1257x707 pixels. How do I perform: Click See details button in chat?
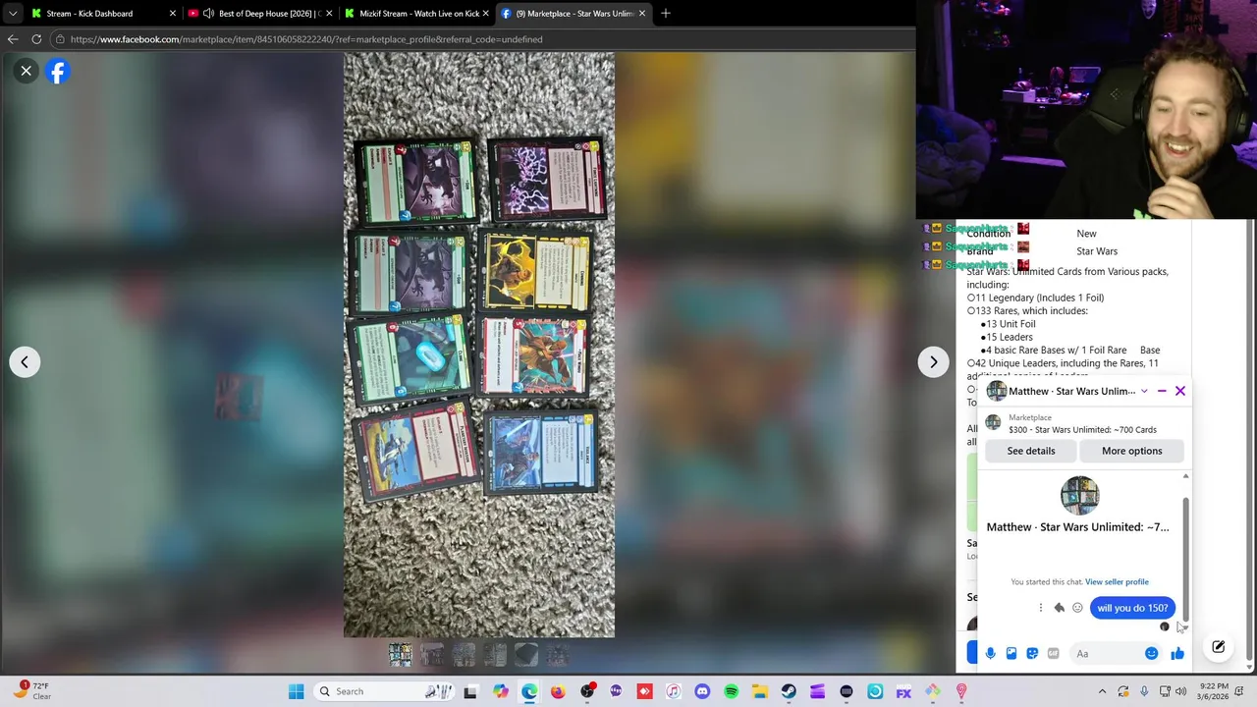pyautogui.click(x=1031, y=451)
